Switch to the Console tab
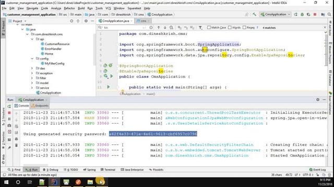 tap(21, 106)
